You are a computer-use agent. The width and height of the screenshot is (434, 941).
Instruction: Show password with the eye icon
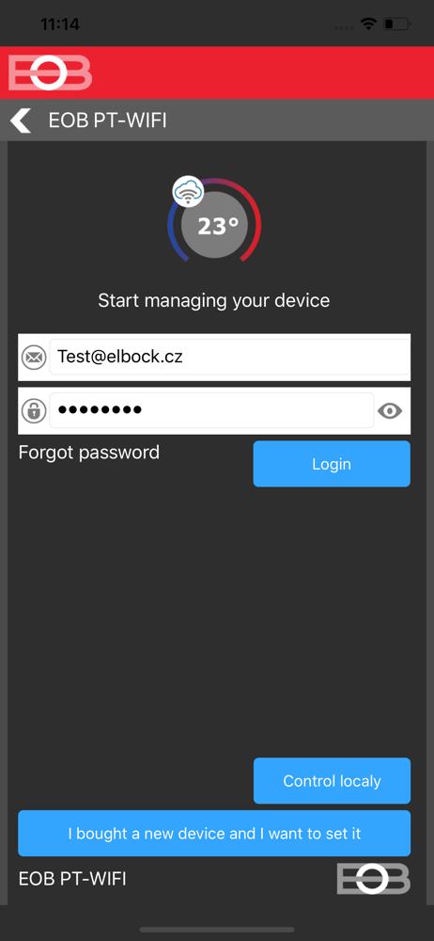[x=390, y=411]
